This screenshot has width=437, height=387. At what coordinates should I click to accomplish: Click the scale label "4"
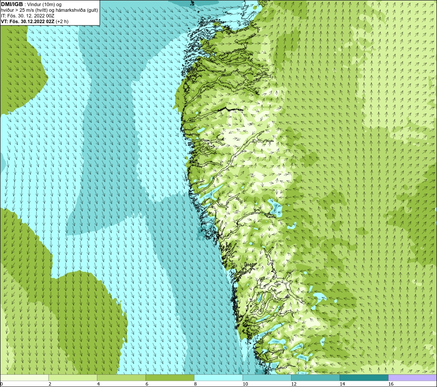[98, 384]
